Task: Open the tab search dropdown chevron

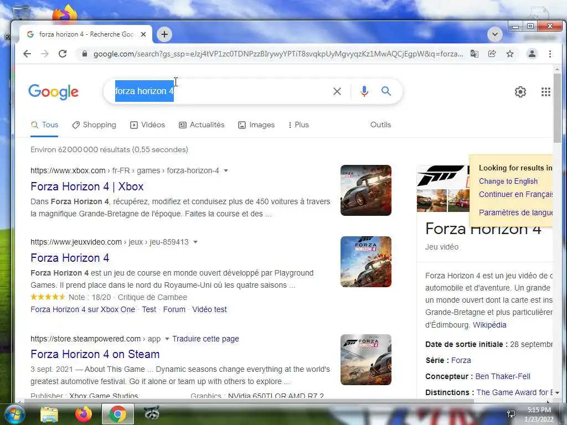Action: (495, 34)
